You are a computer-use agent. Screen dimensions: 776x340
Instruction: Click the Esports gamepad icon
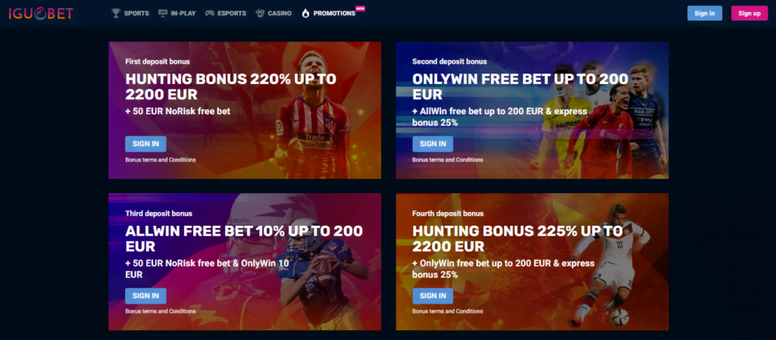click(x=210, y=14)
